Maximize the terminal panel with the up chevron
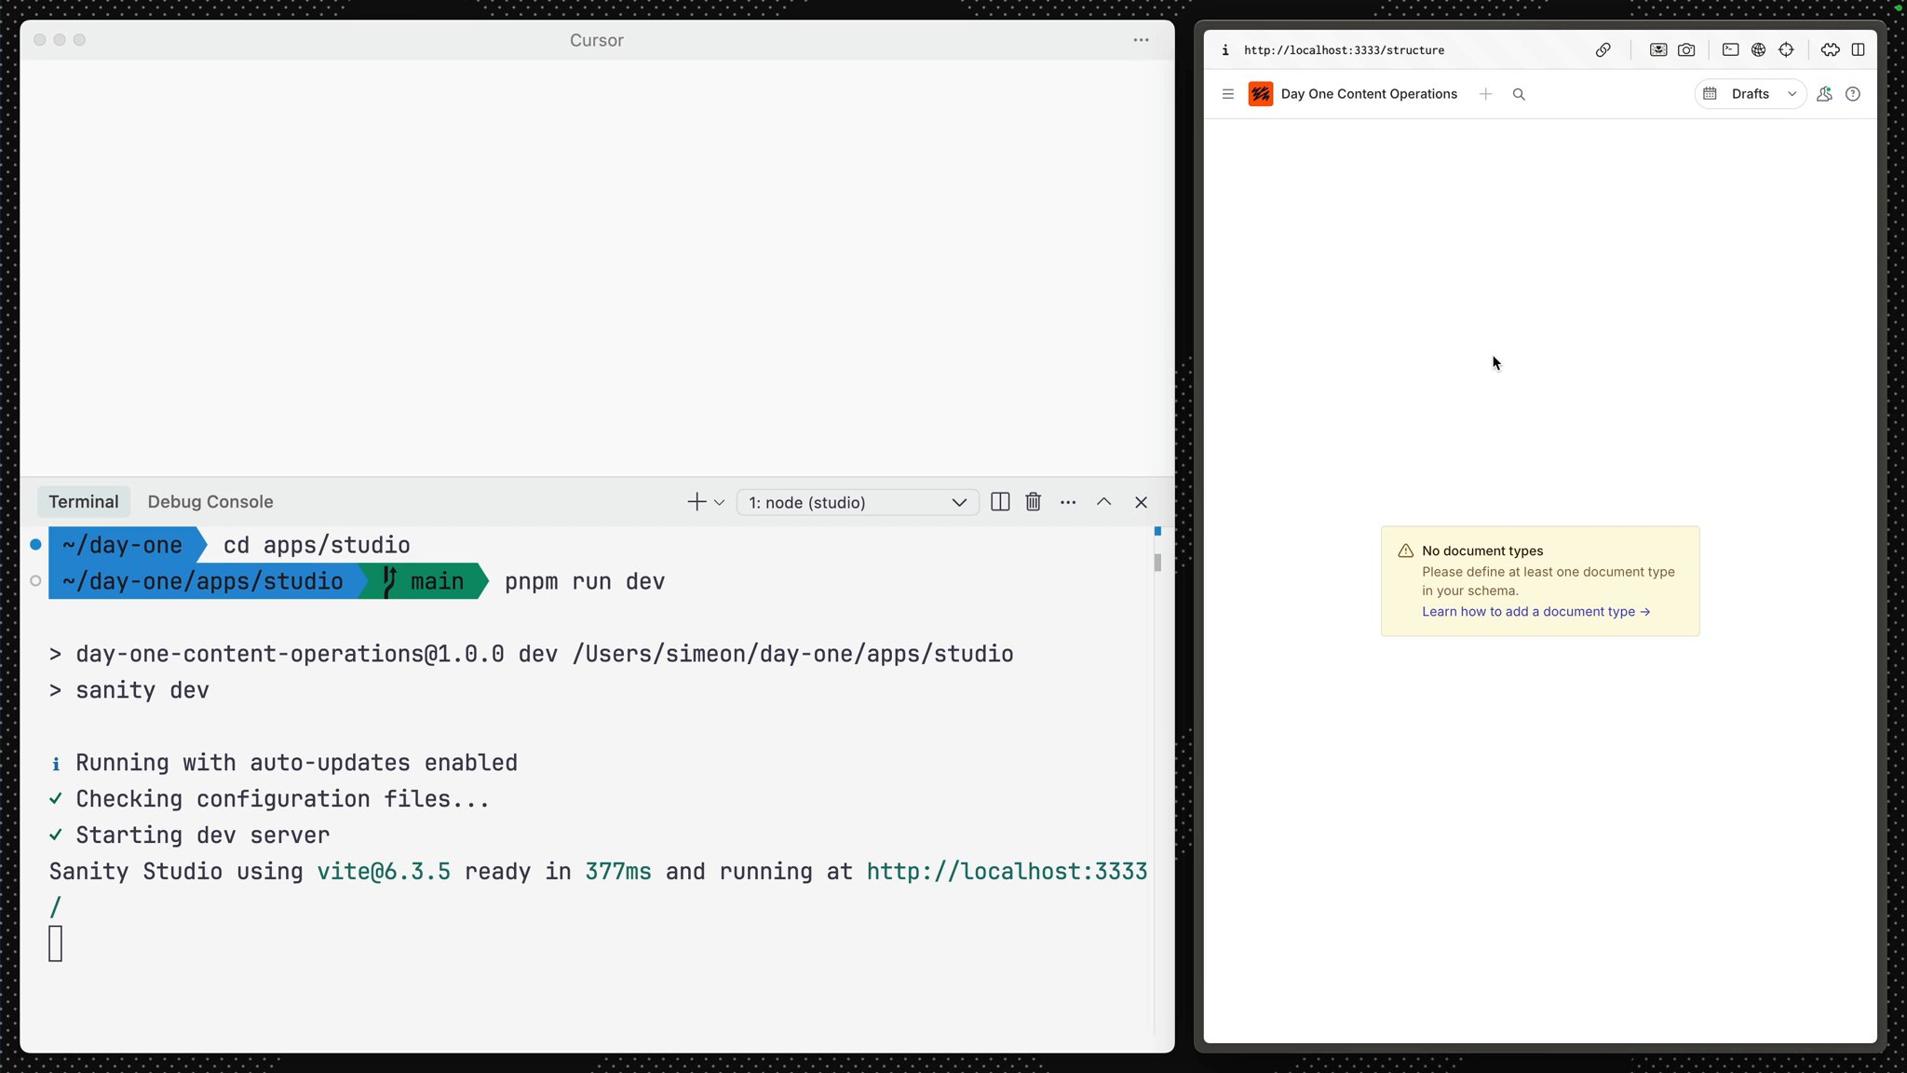 pos(1103,502)
